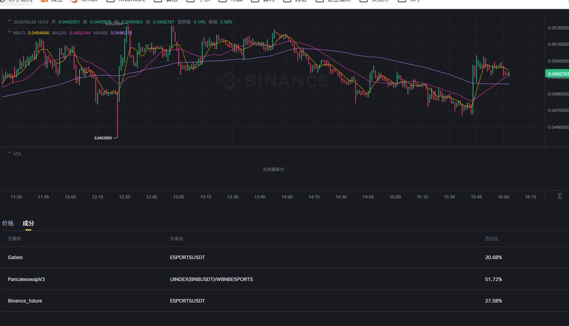Viewport: 569px width, 326px height.
Task: Click the low price marker 0.0453959
Action: (103, 138)
